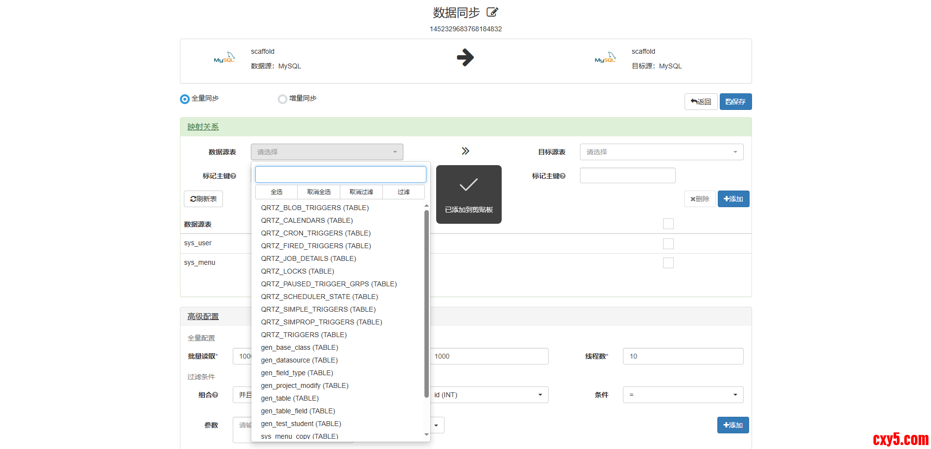
Task: Click the double chevron between table selectors
Action: (x=465, y=151)
